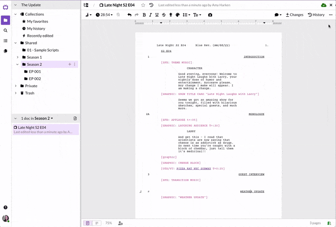
Task: Open the search icon in left rail
Action: pos(5,30)
